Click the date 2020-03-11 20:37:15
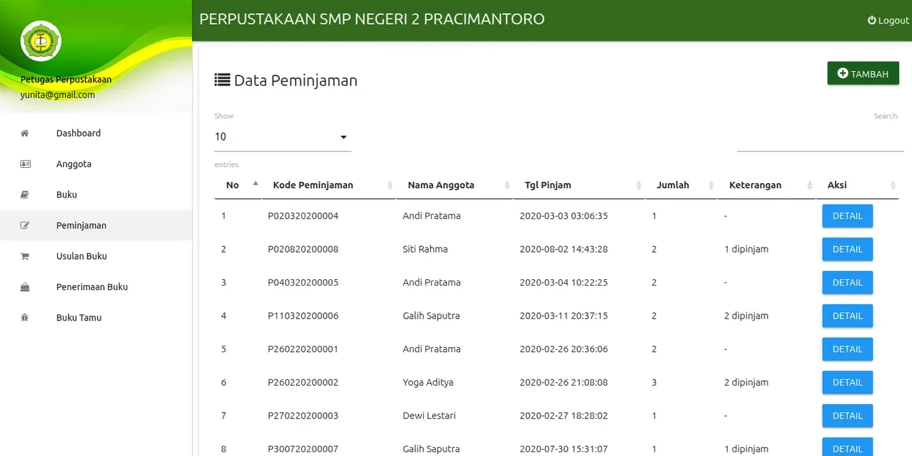This screenshot has height=456, width=912. click(564, 316)
